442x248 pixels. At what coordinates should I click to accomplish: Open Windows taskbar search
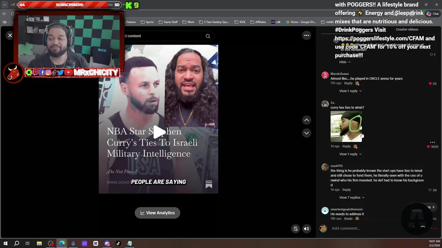(x=17, y=244)
